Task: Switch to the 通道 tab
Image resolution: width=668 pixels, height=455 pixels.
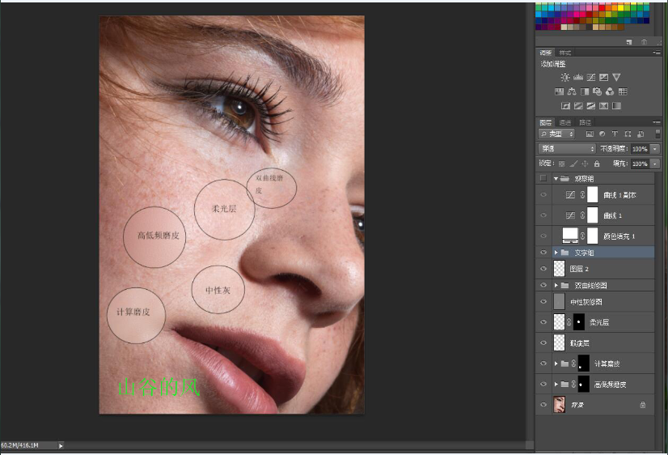Action: click(x=564, y=122)
